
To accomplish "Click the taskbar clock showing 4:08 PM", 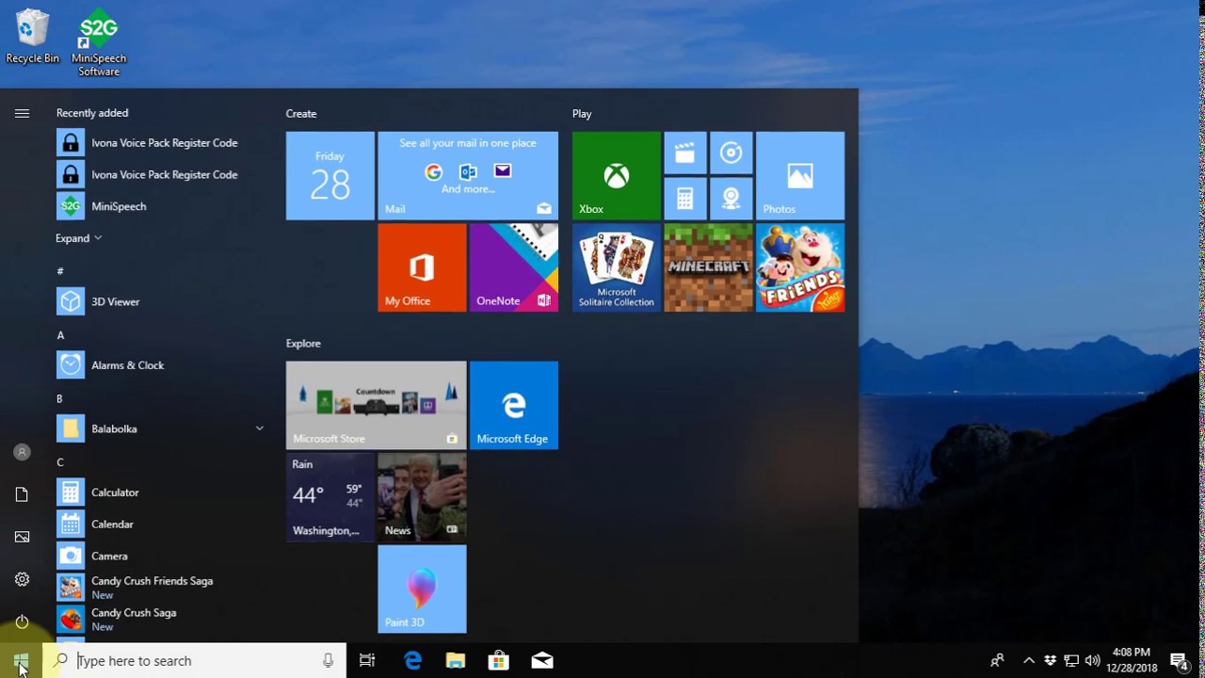I will (x=1132, y=660).
